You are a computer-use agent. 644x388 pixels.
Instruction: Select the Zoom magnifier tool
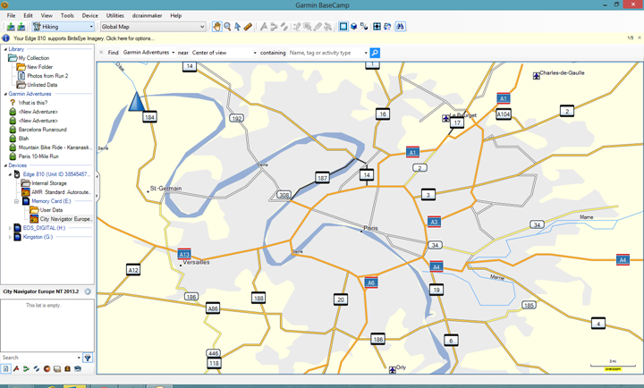tap(227, 27)
